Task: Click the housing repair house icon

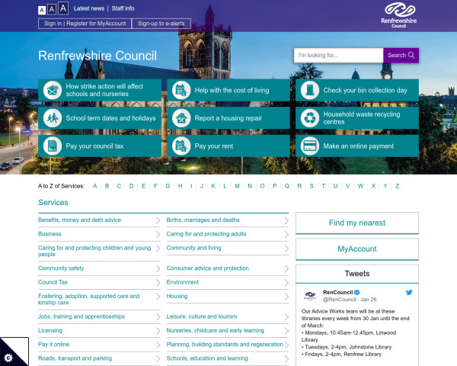Action: [181, 118]
